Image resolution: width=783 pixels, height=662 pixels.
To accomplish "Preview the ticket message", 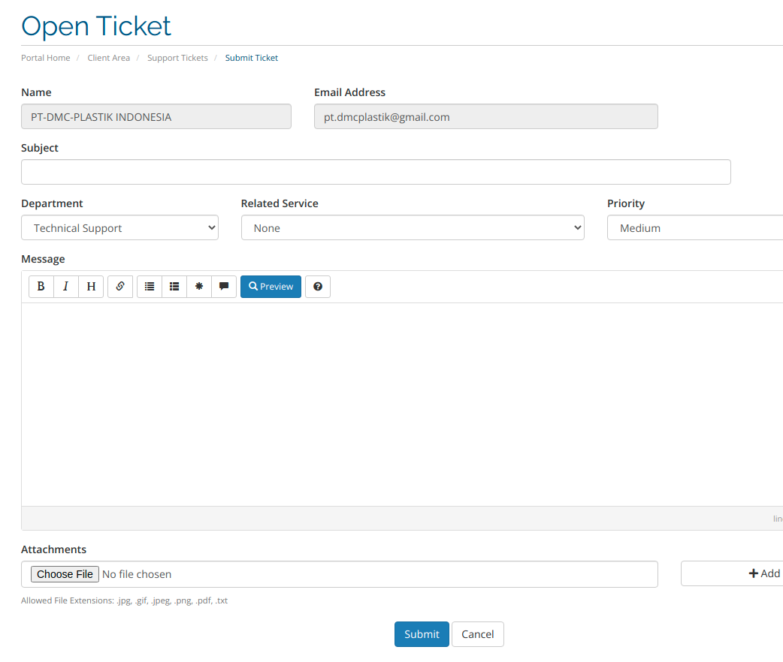I will point(271,287).
